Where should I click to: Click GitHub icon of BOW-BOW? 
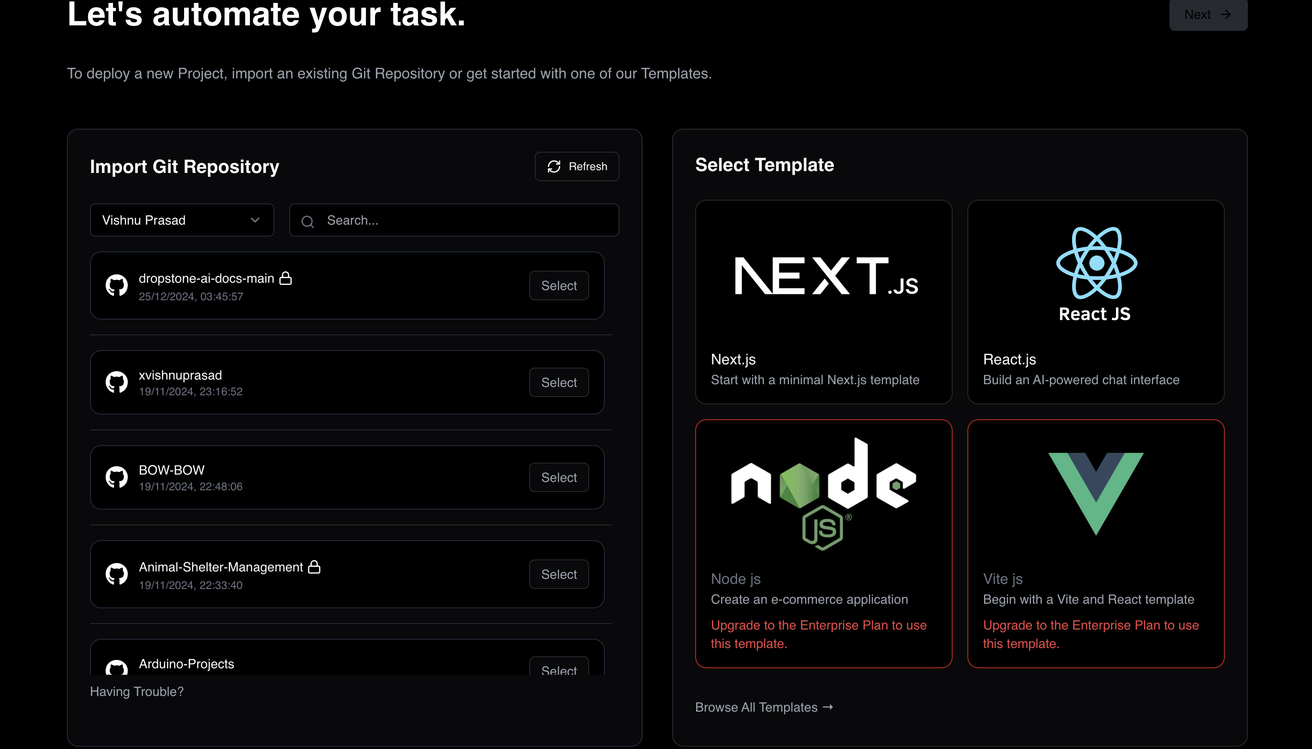117,477
